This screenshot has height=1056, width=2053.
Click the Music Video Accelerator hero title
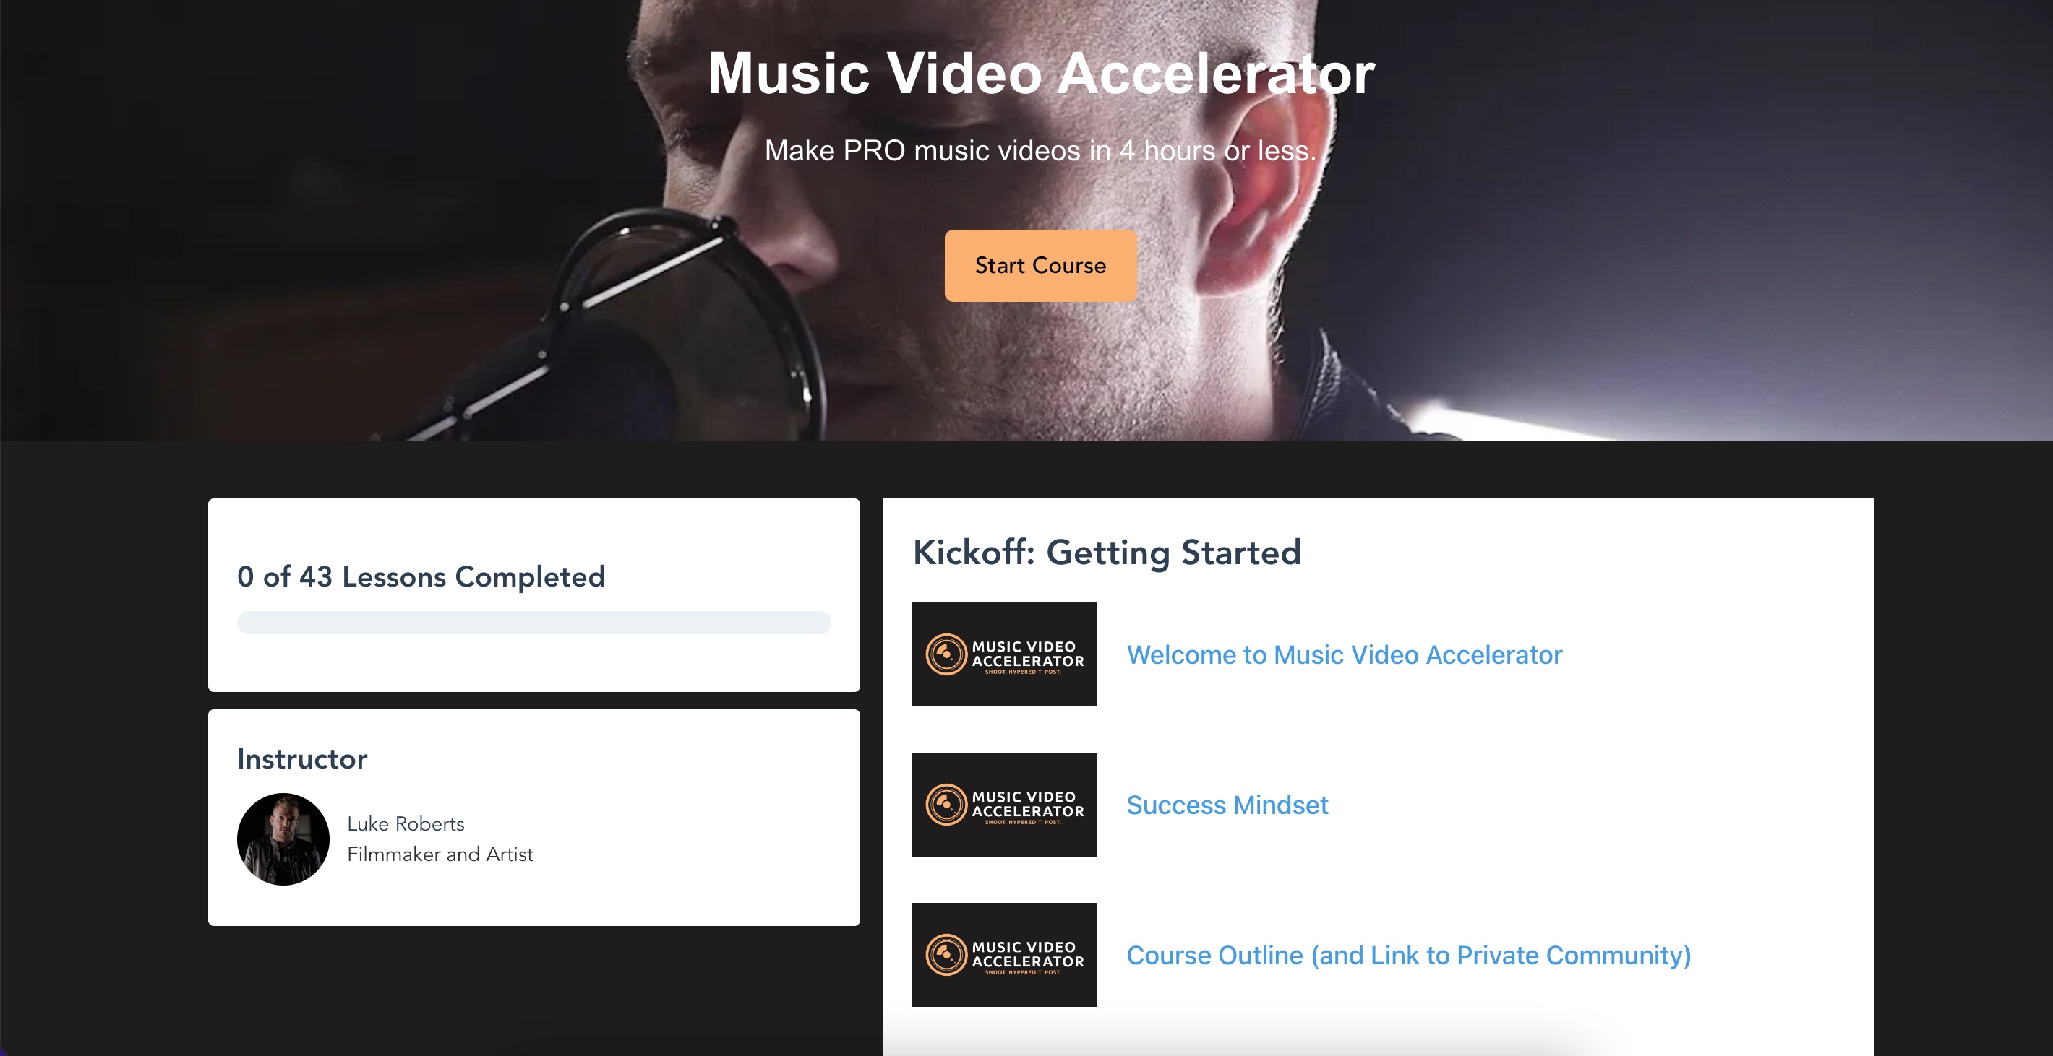(x=1041, y=73)
